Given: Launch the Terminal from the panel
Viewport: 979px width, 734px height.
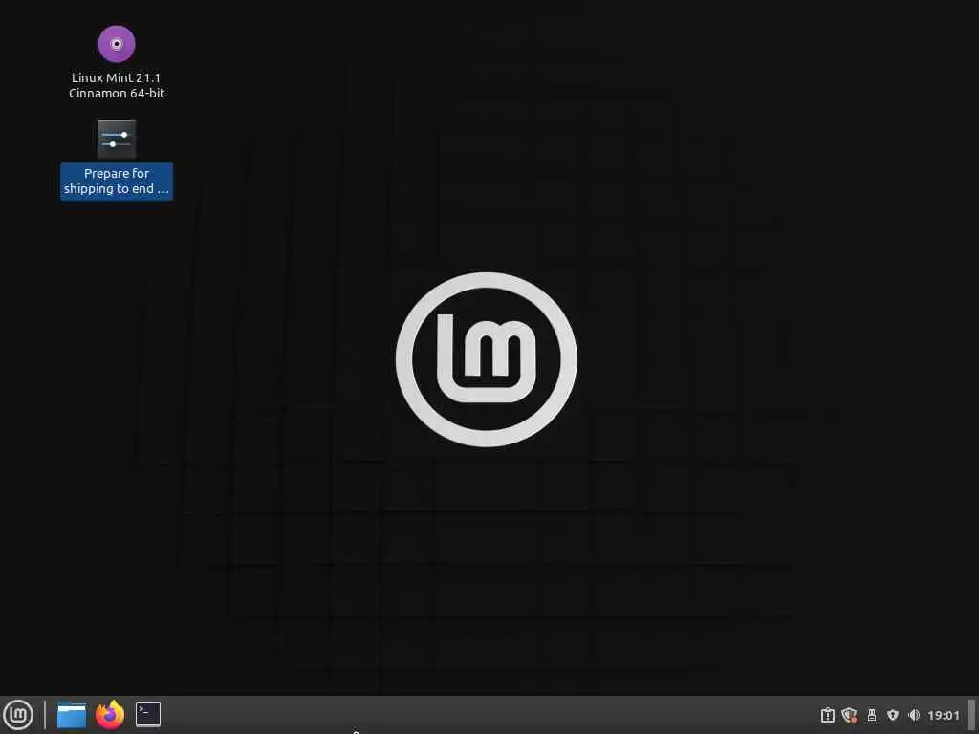Looking at the screenshot, I should (x=148, y=715).
